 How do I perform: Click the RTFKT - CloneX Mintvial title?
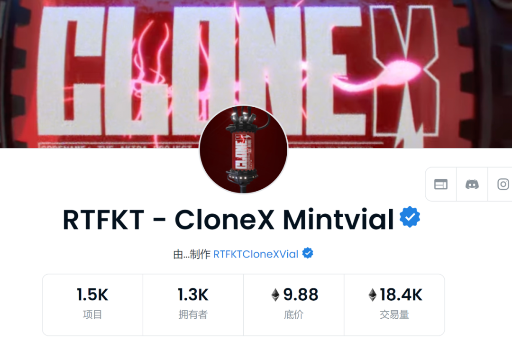(x=228, y=220)
